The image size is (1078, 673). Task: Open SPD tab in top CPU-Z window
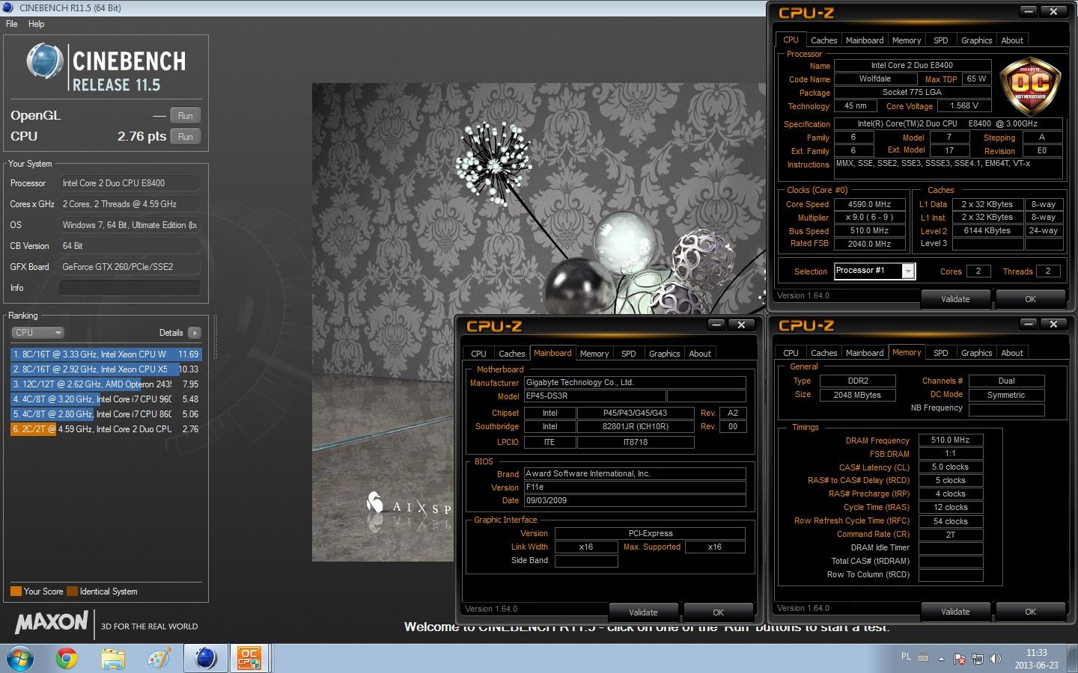940,40
